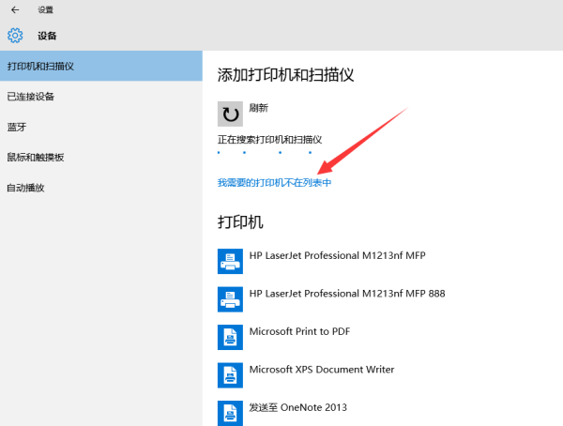Select the first HP LaserJet M1213nf printer icon
Viewport: 563px width, 426px height.
[x=230, y=261]
